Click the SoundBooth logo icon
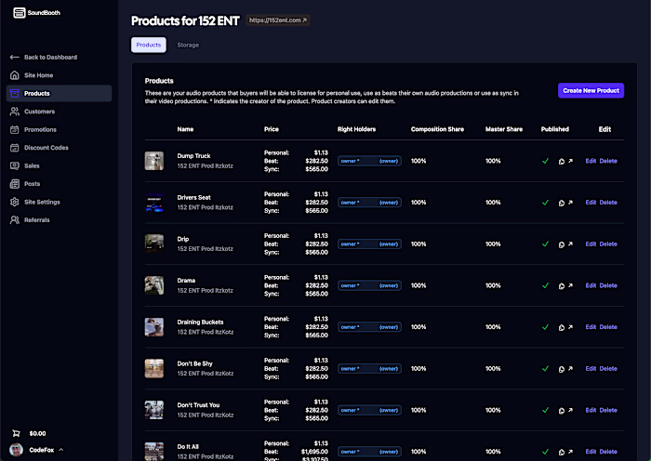This screenshot has height=461, width=651. (20, 13)
